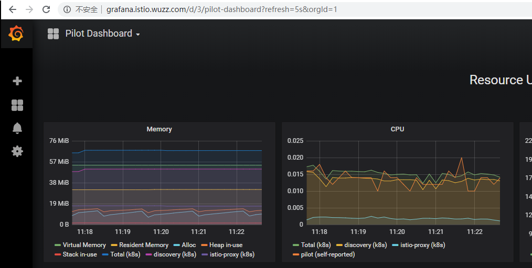The image size is (532, 268).
Task: Open the Memory panel title menu
Action: tap(159, 129)
